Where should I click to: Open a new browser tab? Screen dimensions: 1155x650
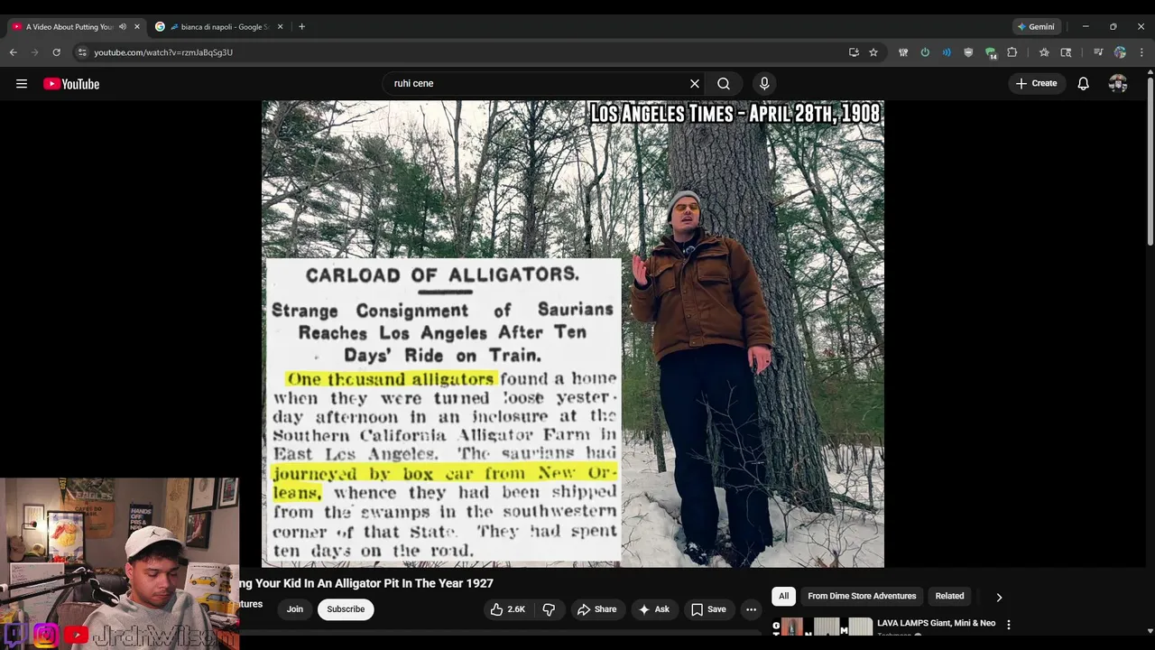click(301, 27)
